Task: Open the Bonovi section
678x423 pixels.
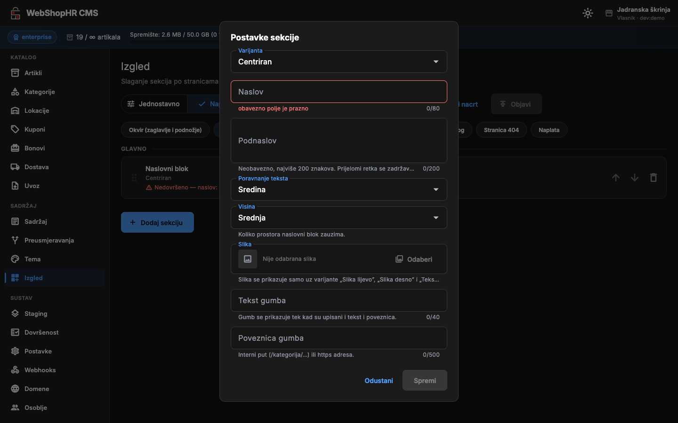Action: click(55, 148)
